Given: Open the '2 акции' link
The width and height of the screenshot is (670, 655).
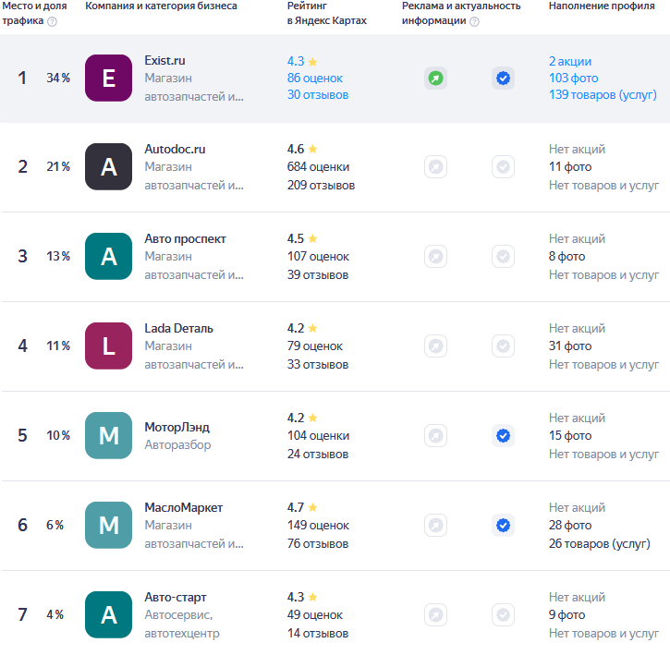Looking at the screenshot, I should tap(570, 62).
